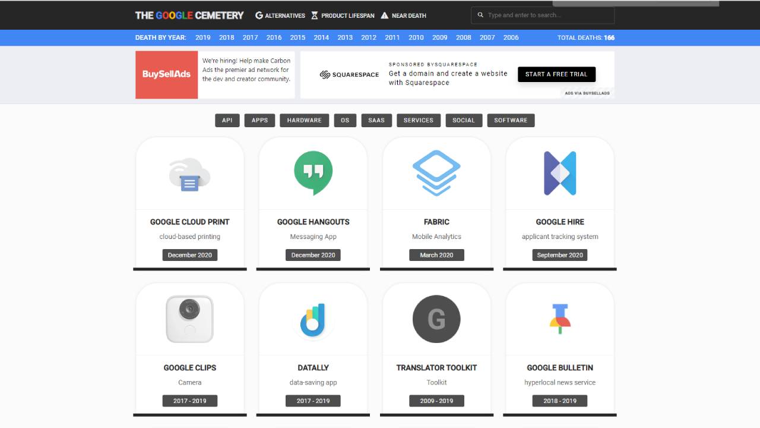Select the SOCIAL category filter
This screenshot has height=428, width=760.
(x=464, y=120)
